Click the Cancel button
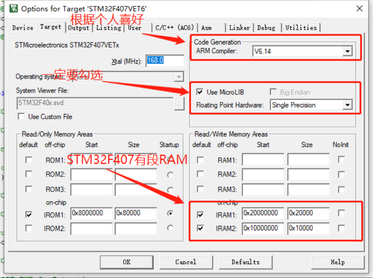The height and width of the screenshot is (278, 373). click(186, 262)
